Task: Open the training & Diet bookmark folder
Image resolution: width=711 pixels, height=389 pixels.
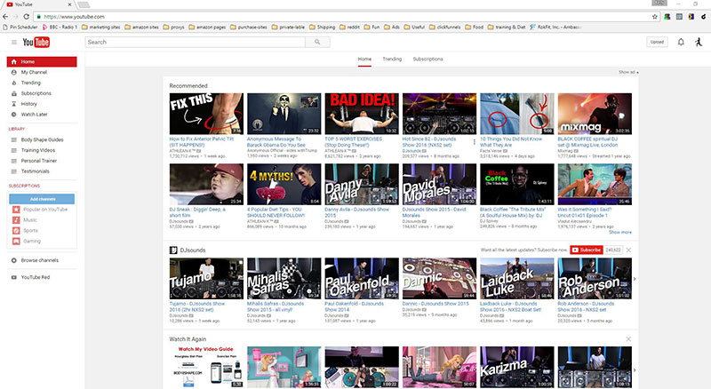Action: (507, 28)
